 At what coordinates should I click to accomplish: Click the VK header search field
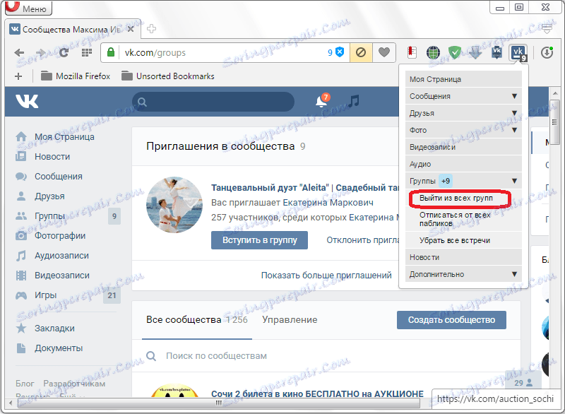pos(213,102)
